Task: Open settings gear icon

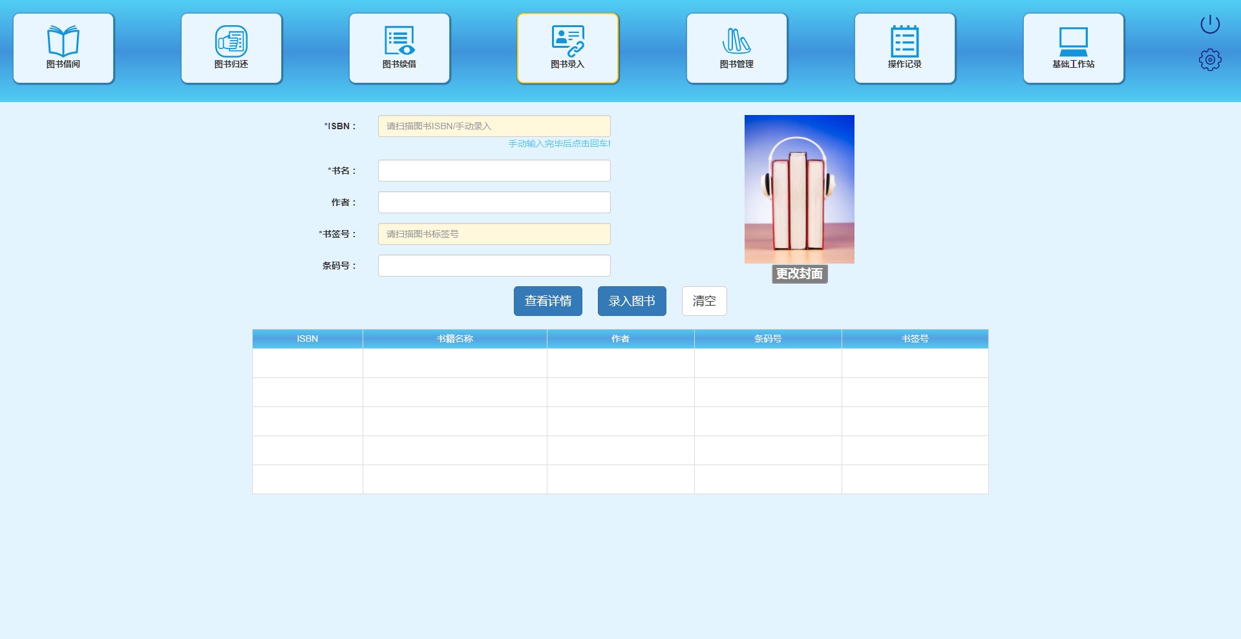Action: pos(1210,60)
